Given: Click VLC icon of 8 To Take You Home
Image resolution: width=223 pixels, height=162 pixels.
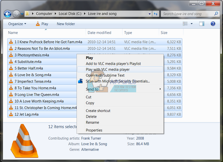Looking at the screenshot, I should [x=11, y=88].
